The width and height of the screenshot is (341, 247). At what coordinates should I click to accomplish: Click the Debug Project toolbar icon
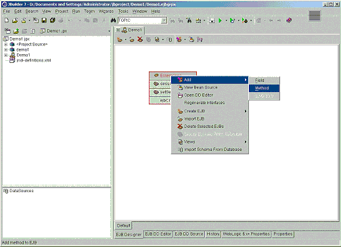232,20
